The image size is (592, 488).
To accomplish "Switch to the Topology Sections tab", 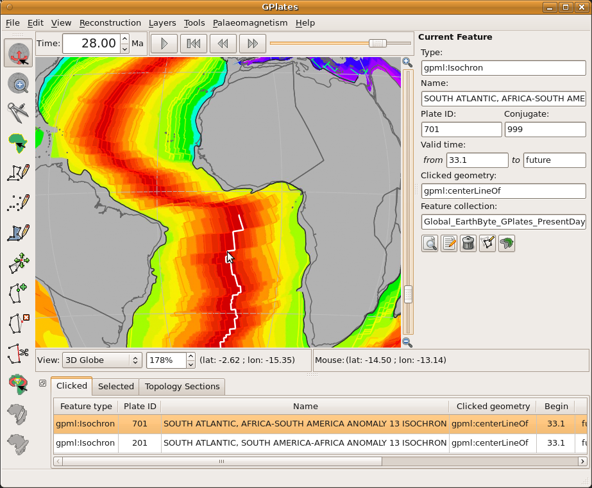I will 182,387.
